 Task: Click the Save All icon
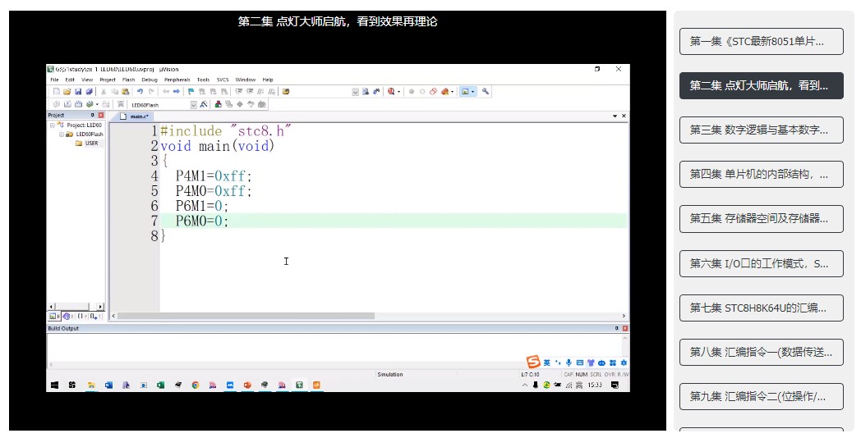coord(90,92)
